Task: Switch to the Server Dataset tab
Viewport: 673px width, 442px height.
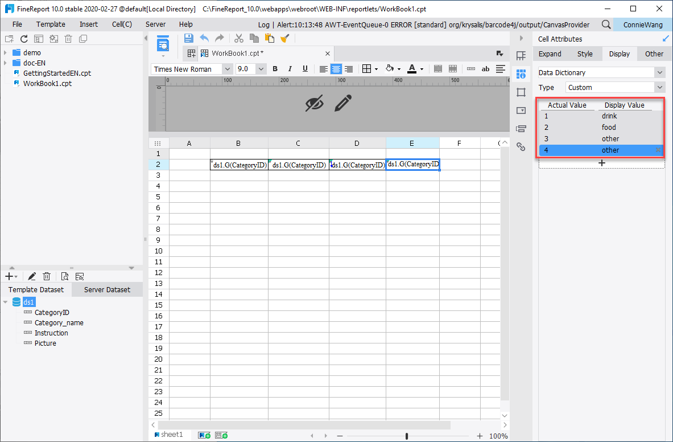Action: [107, 289]
